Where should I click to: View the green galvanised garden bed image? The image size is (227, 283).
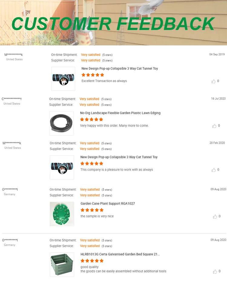[x=62, y=265]
